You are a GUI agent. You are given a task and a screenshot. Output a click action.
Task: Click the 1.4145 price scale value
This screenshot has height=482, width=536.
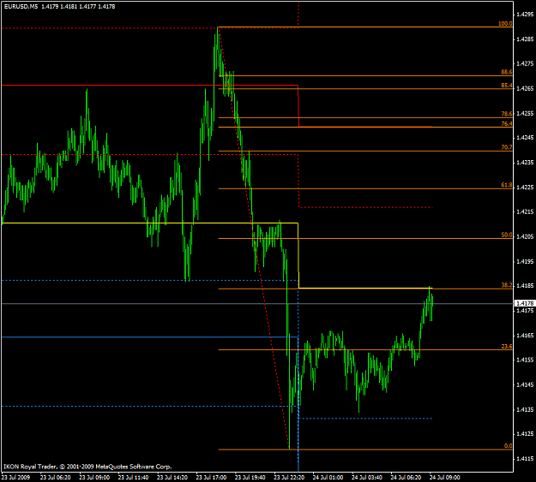(525, 384)
